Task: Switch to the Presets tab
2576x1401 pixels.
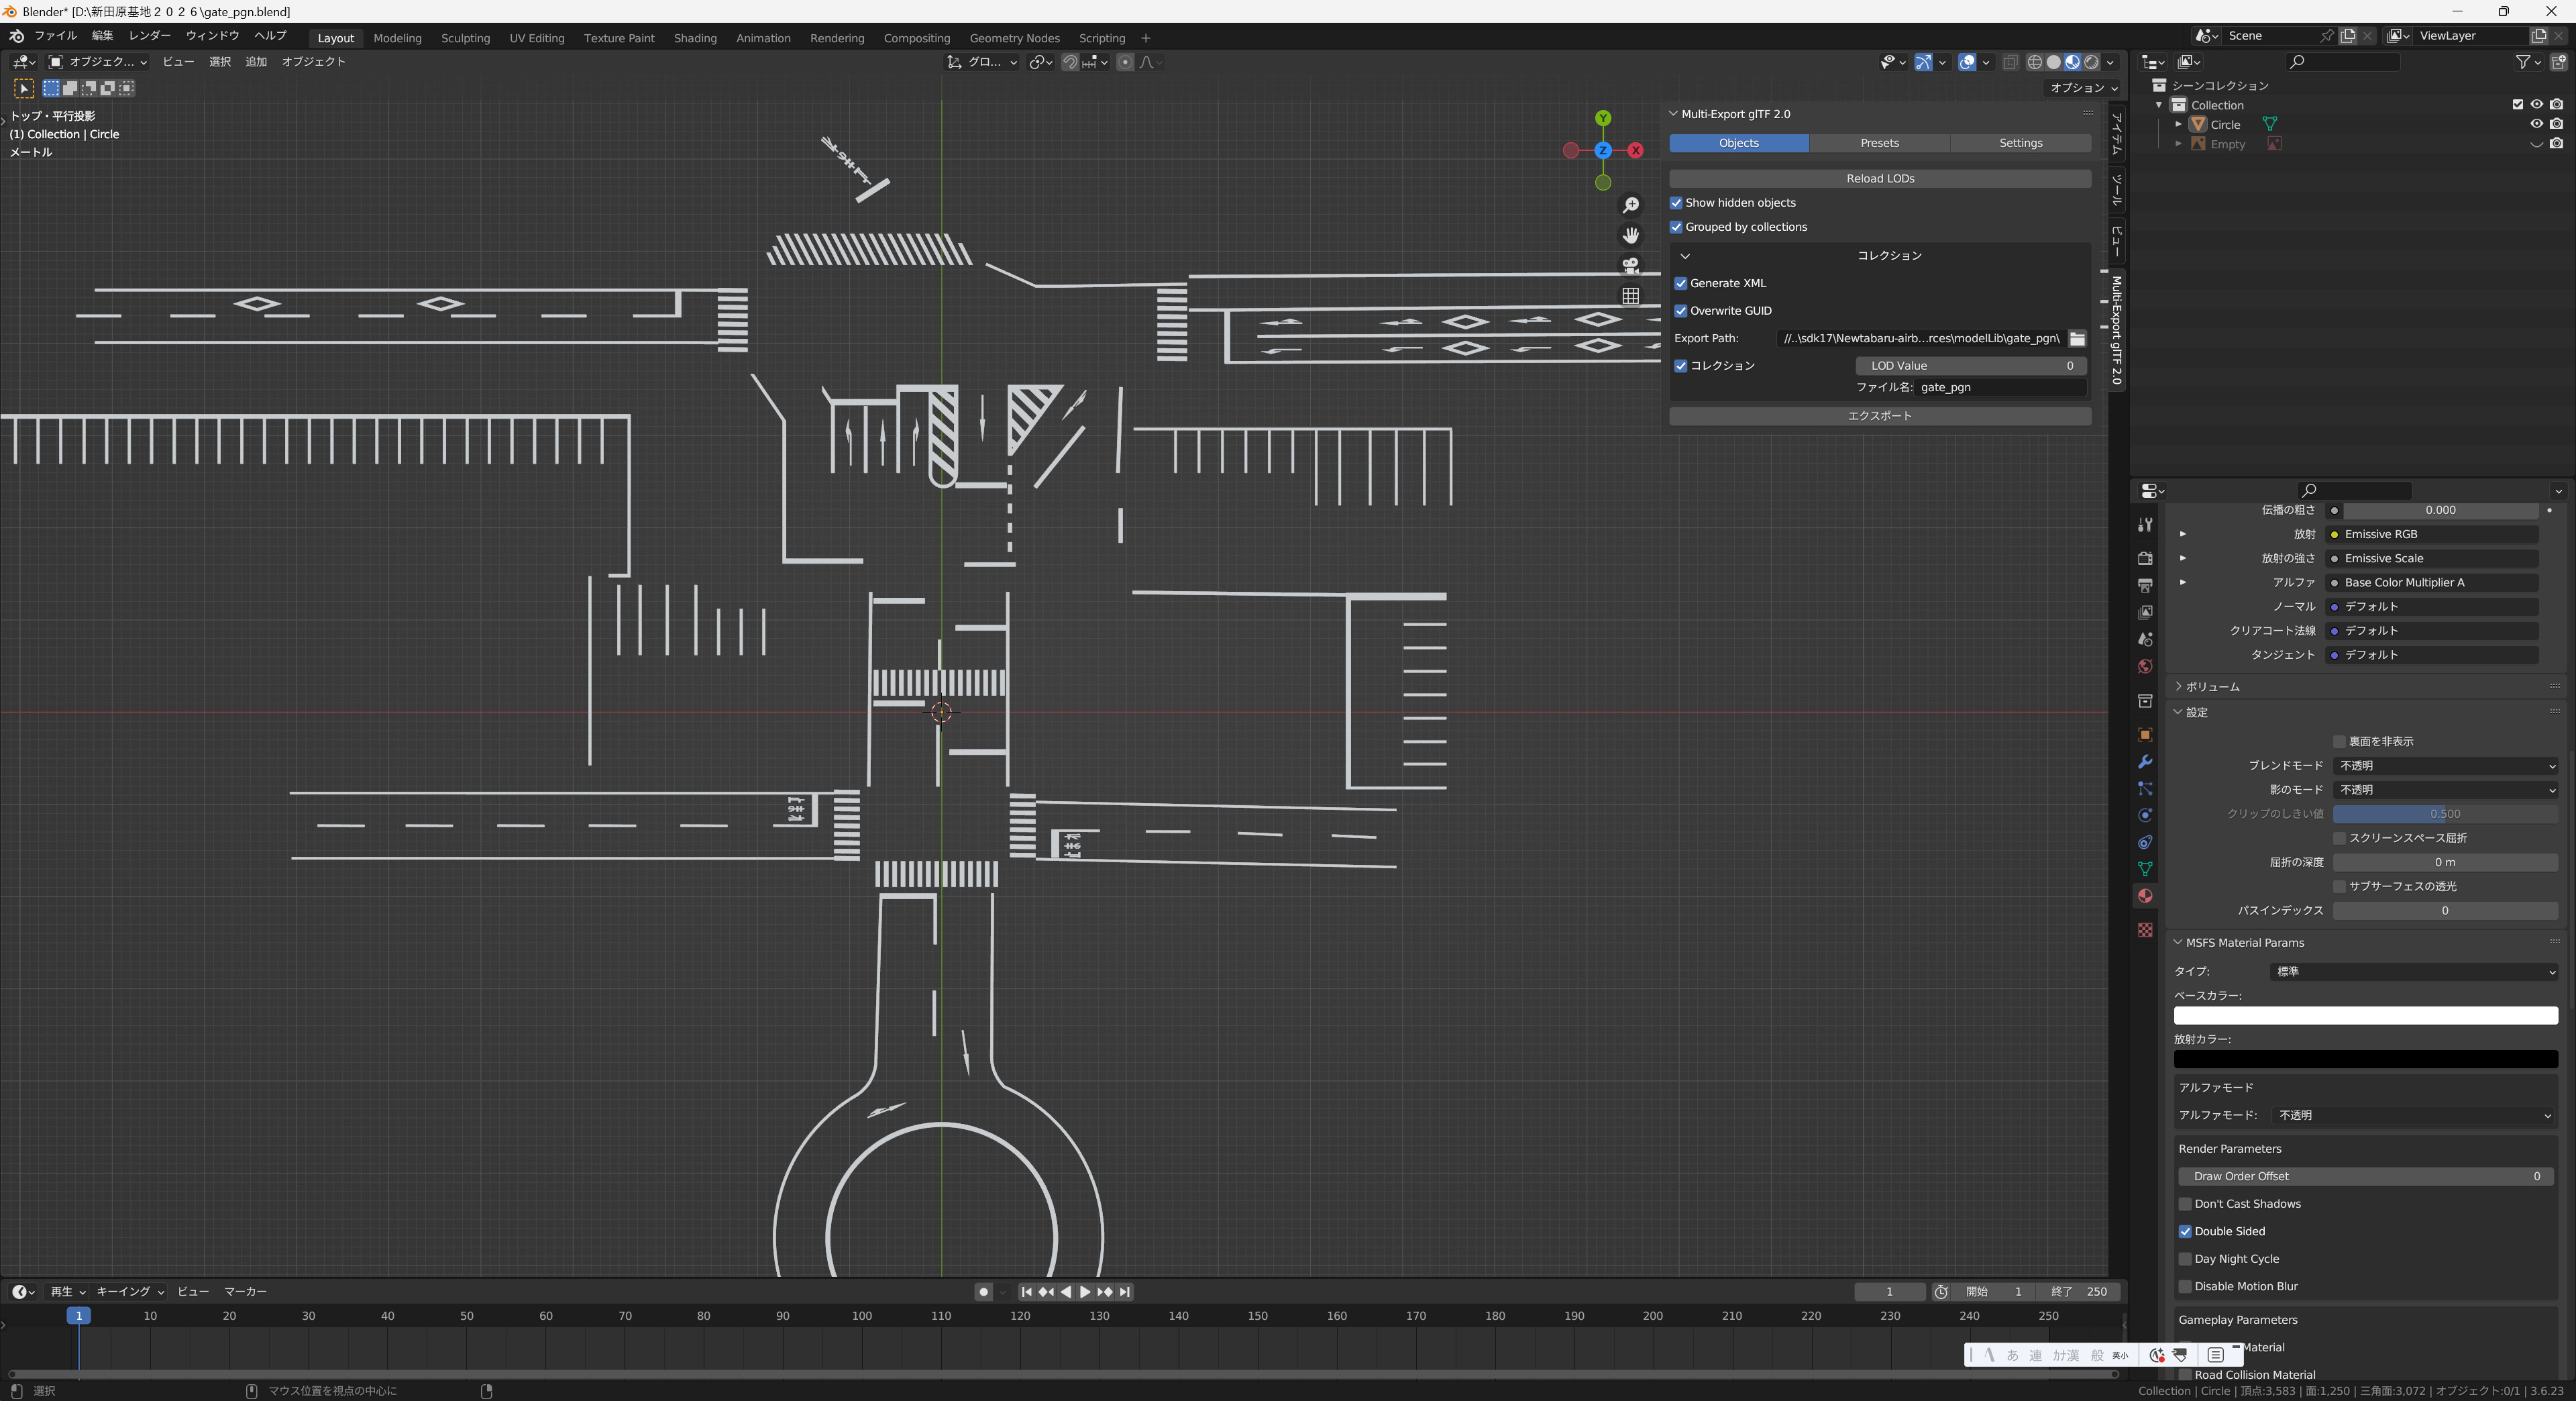Action: coord(1879,143)
